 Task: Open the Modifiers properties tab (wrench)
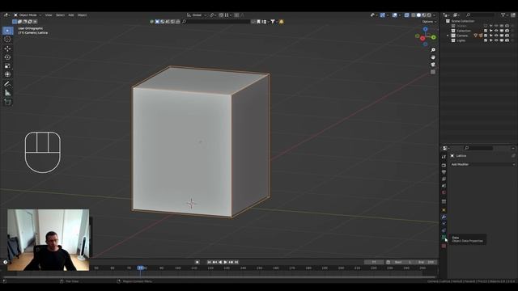444,217
